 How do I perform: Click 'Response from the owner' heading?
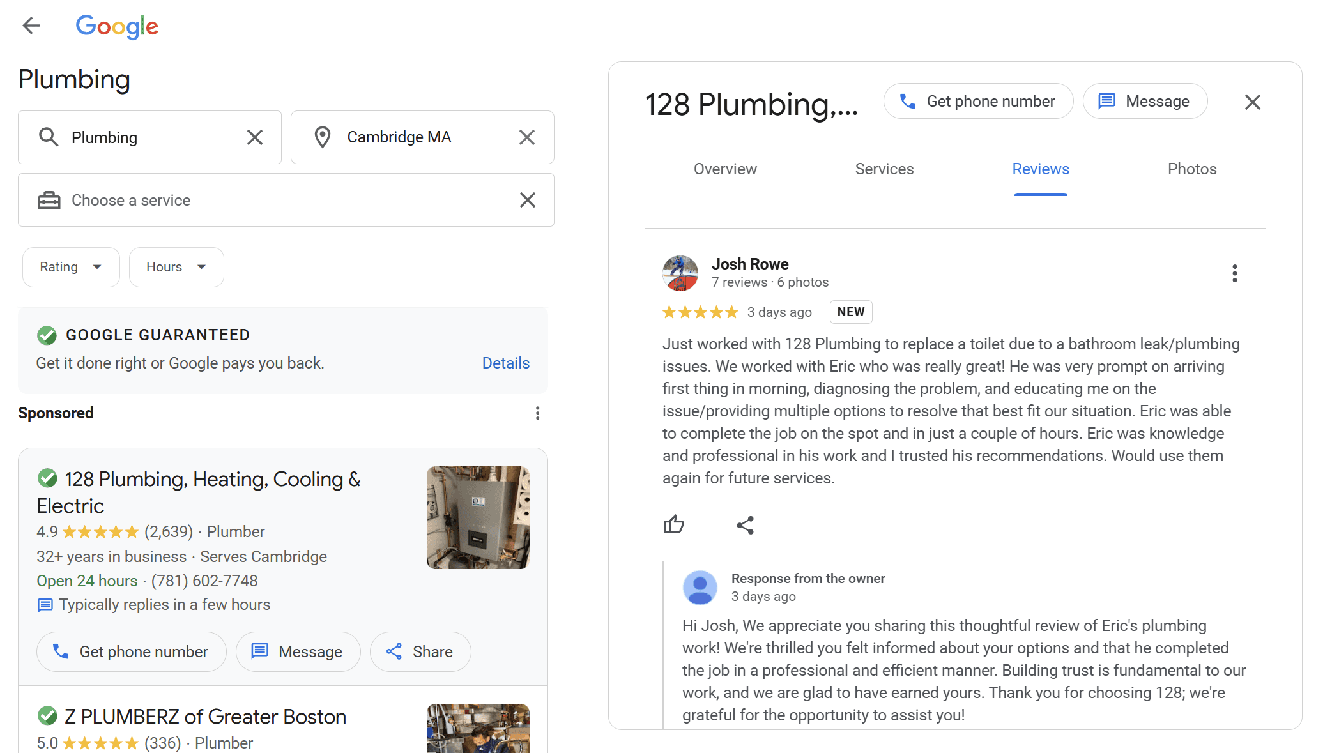(x=808, y=579)
